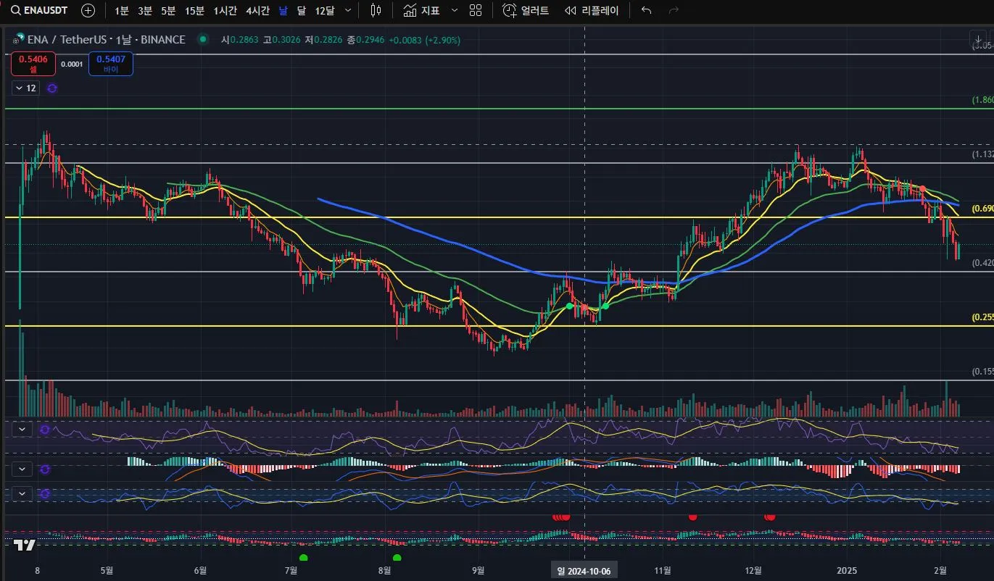The width and height of the screenshot is (994, 581).
Task: Click the open value 시0.2863
Action: tap(240, 40)
